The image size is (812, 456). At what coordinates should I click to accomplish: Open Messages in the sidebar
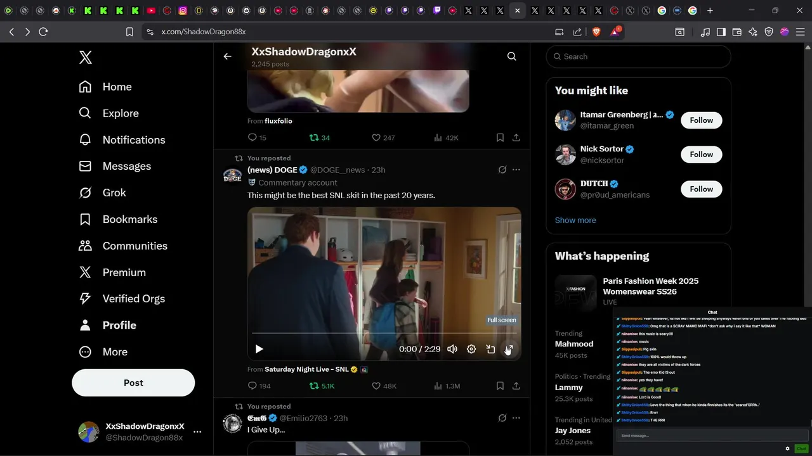(115, 166)
